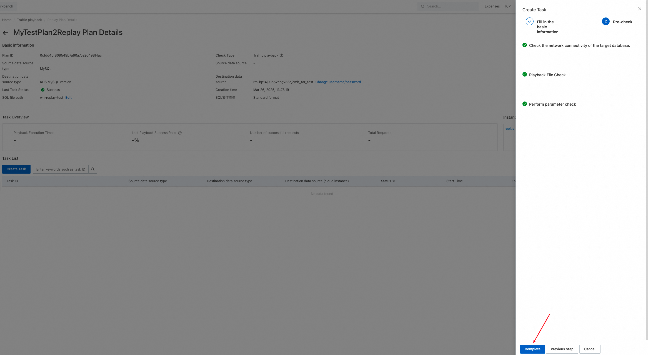This screenshot has height=355, width=648.
Task: Click the green check beside Playback File Check
Action: tap(524, 74)
